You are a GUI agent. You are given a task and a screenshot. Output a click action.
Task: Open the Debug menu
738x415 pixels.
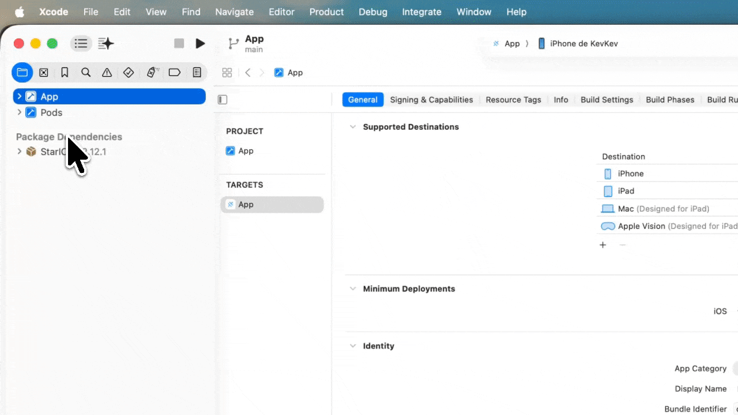(374, 12)
